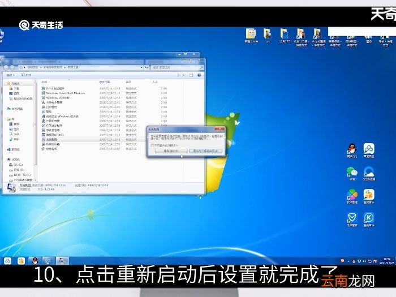Select OS (C:) drive in navigation pane

(16, 165)
